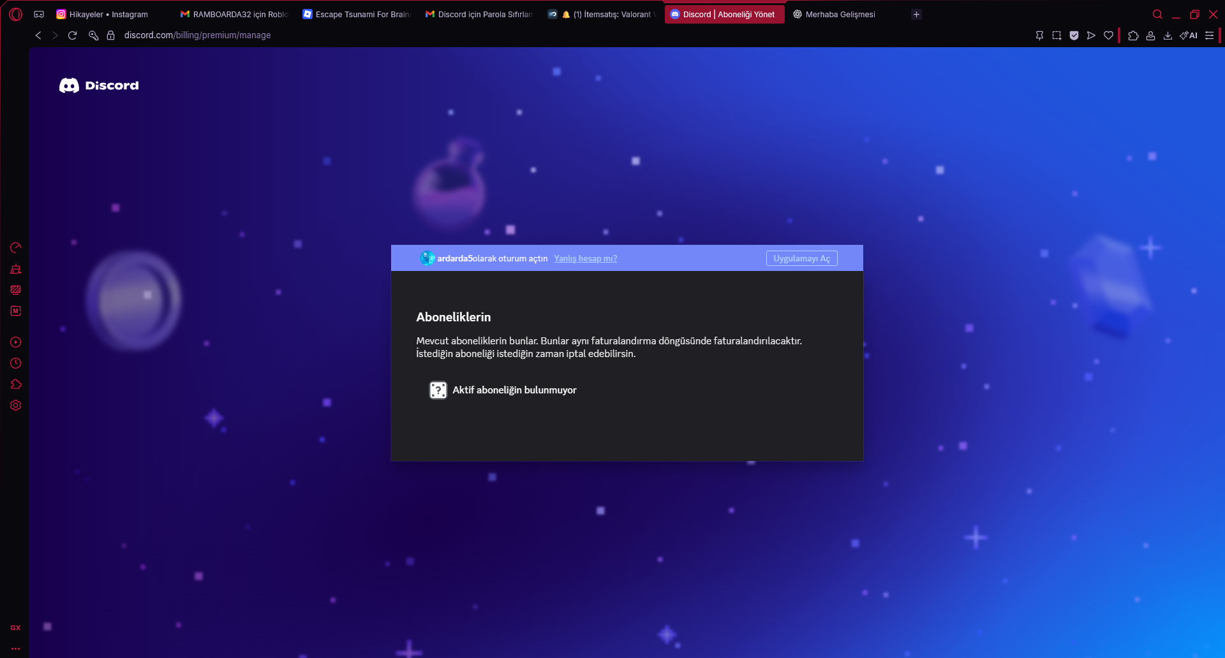1225x658 pixels.
Task: Show site security info via lock icon
Action: [110, 35]
